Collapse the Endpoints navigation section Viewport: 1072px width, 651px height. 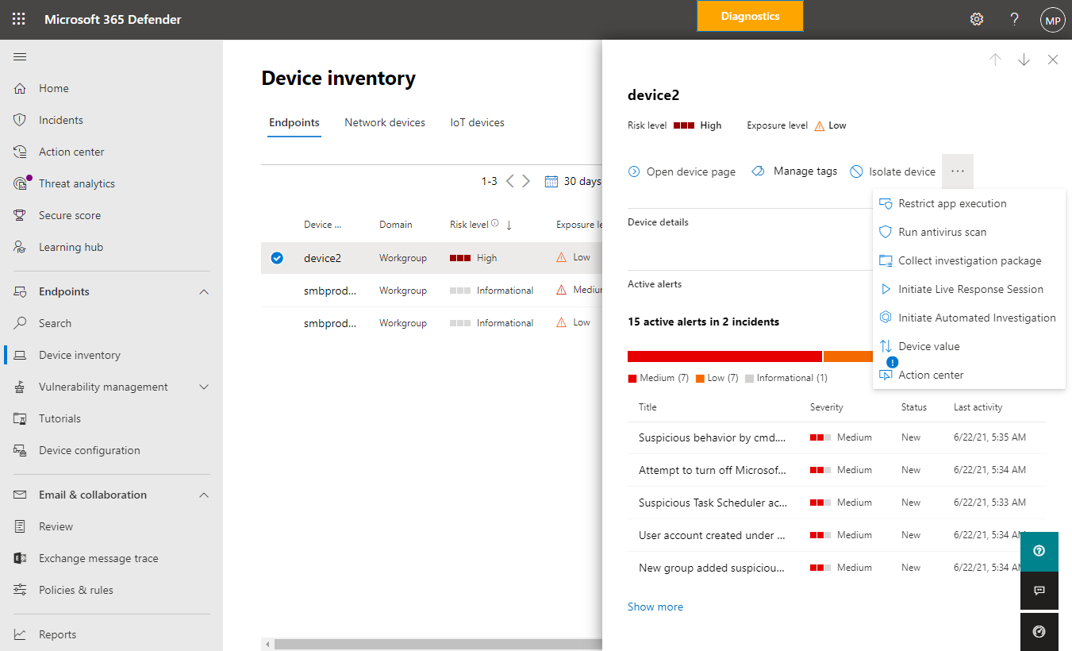tap(204, 292)
